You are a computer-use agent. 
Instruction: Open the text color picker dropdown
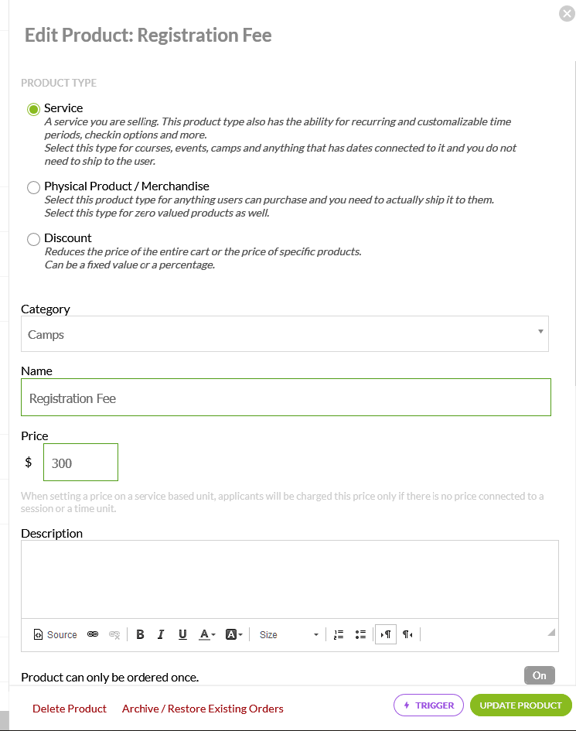coord(207,634)
